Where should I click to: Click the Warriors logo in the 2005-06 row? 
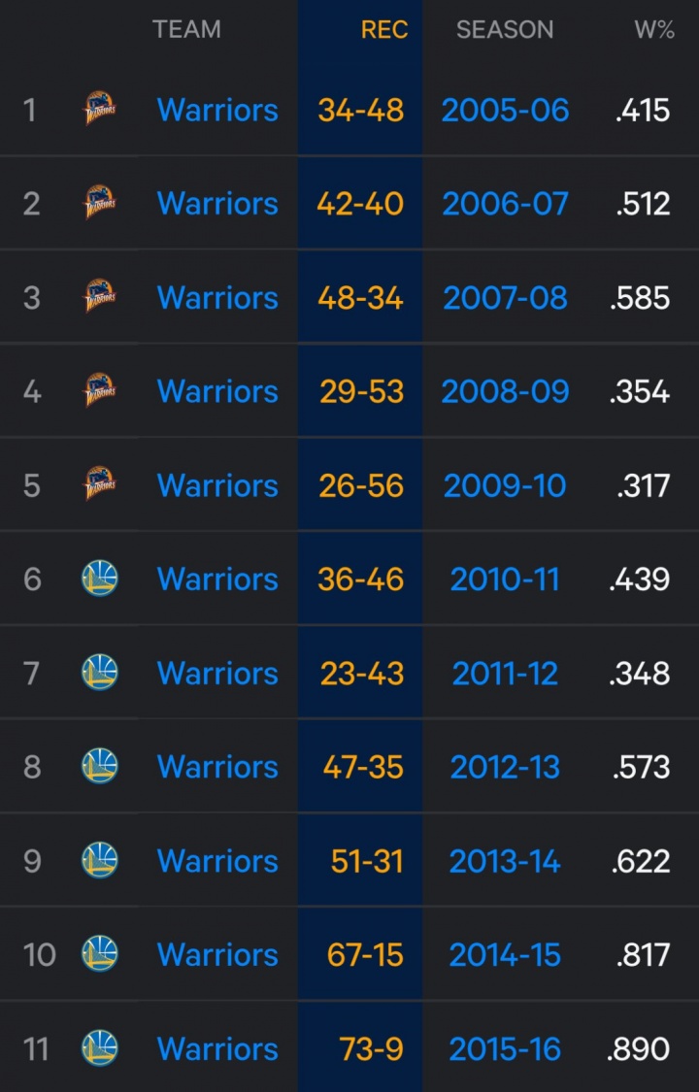(99, 109)
